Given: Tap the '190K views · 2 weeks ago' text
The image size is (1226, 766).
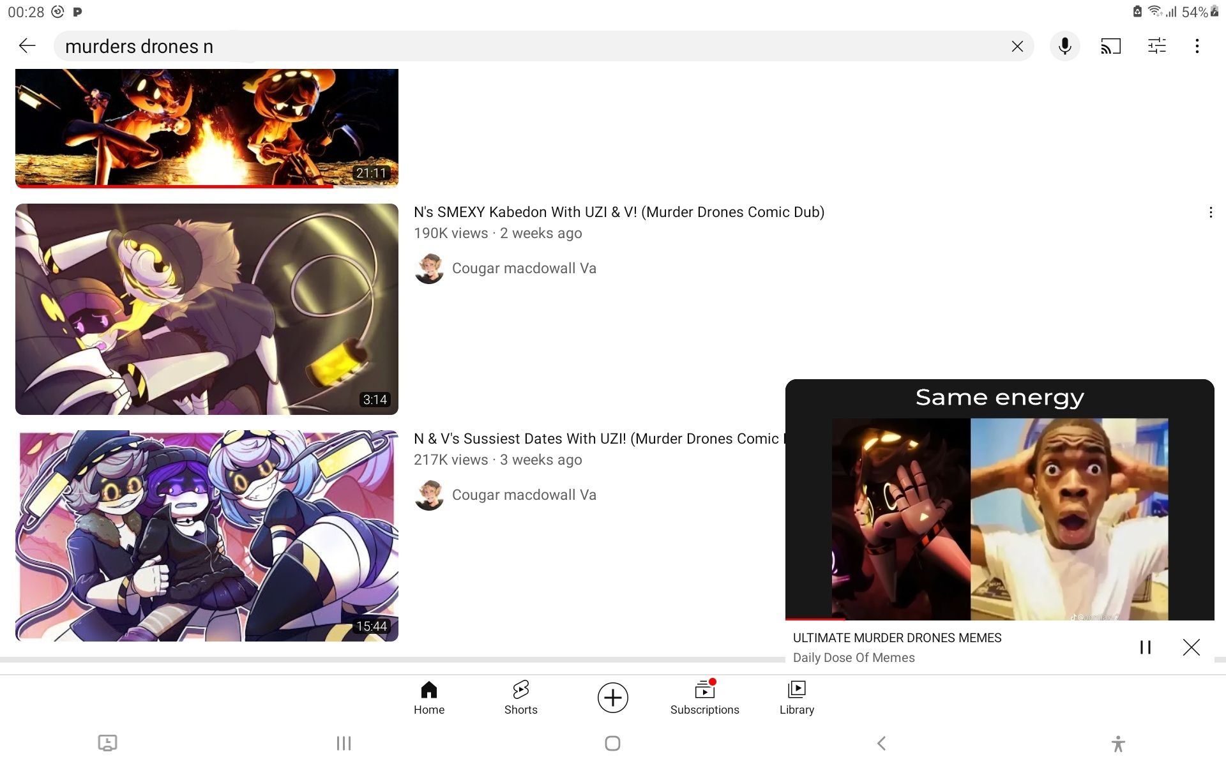Looking at the screenshot, I should click(498, 233).
